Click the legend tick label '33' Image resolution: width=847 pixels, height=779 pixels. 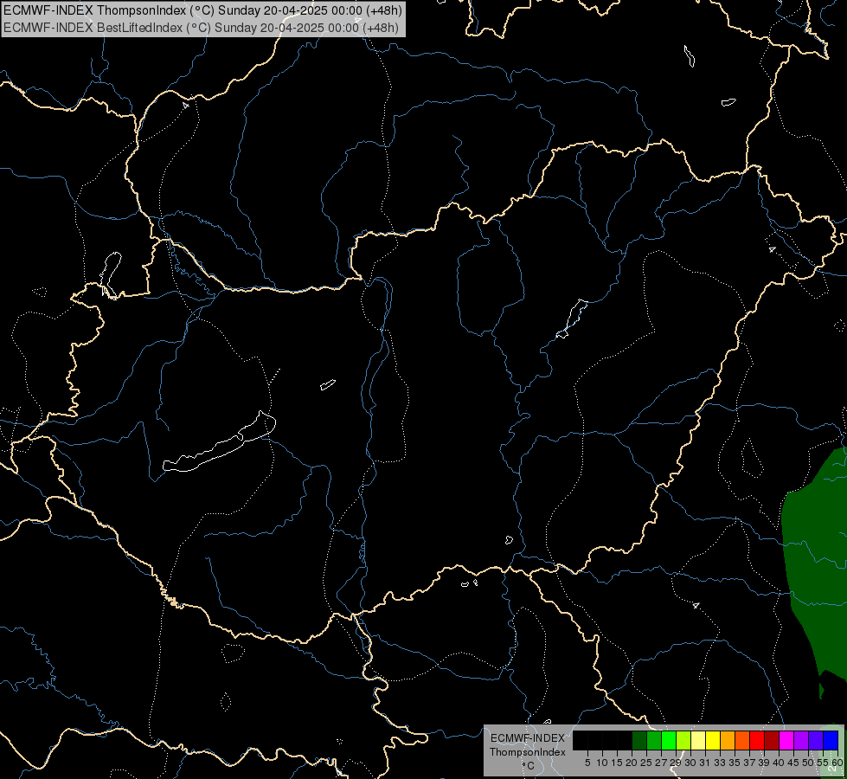point(720,763)
